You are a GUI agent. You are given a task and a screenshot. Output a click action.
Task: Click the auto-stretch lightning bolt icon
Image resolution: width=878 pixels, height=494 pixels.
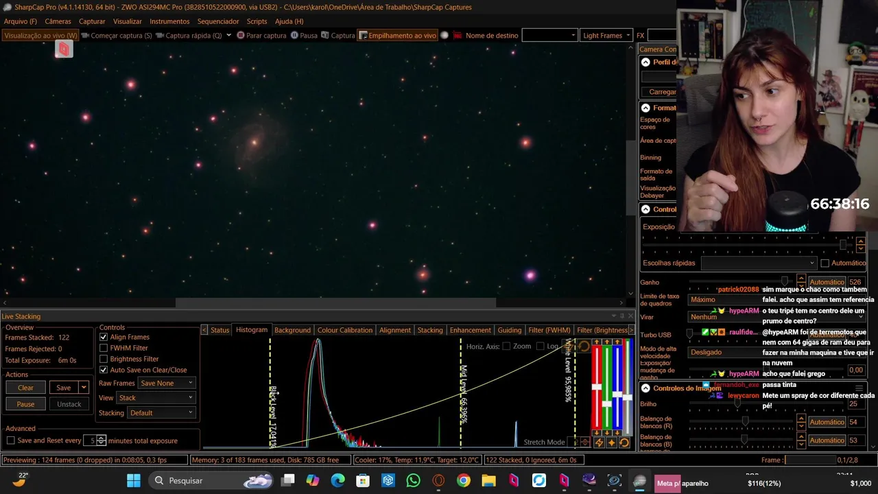pos(599,443)
